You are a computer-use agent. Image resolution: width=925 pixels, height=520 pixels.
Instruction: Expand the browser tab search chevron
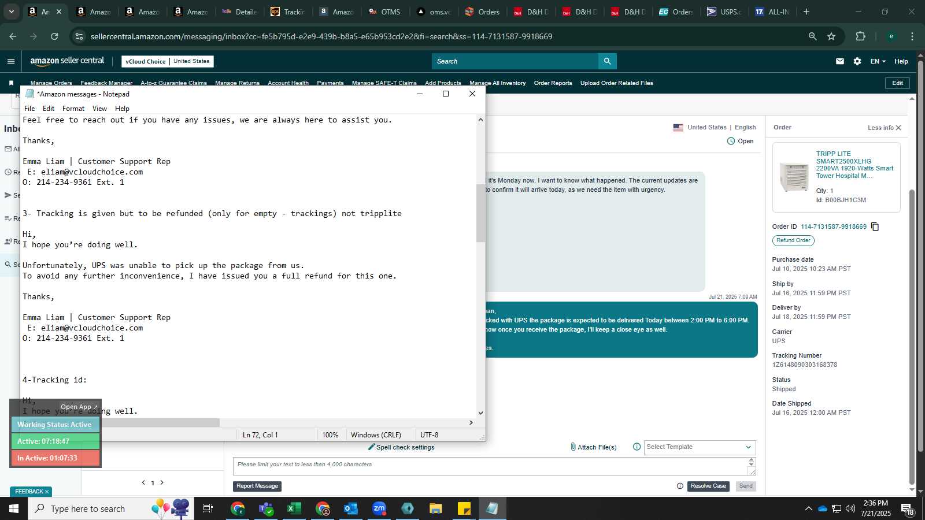[11, 12]
